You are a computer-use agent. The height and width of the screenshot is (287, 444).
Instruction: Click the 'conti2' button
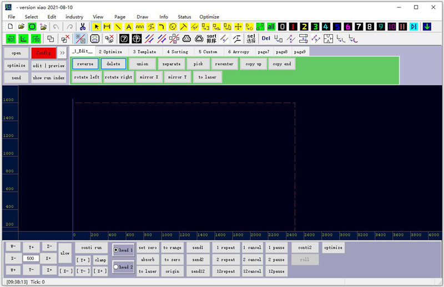point(305,248)
